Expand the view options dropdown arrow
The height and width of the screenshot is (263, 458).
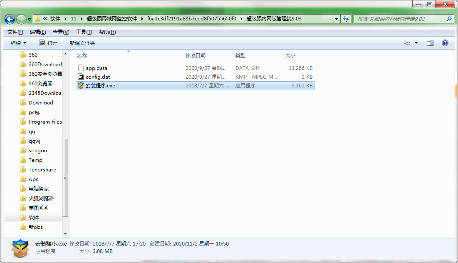click(416, 43)
